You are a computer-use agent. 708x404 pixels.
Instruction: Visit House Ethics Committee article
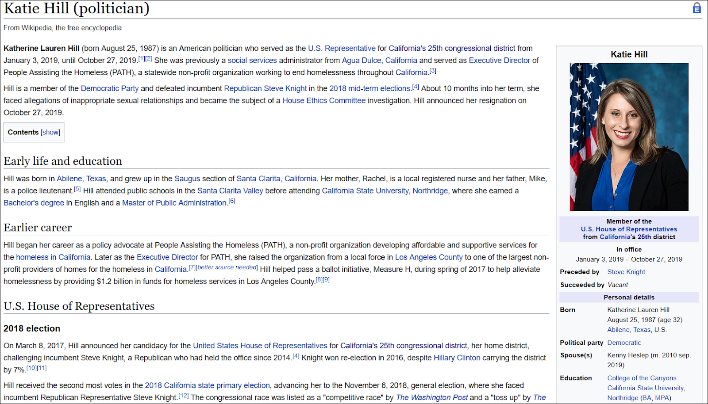click(324, 100)
